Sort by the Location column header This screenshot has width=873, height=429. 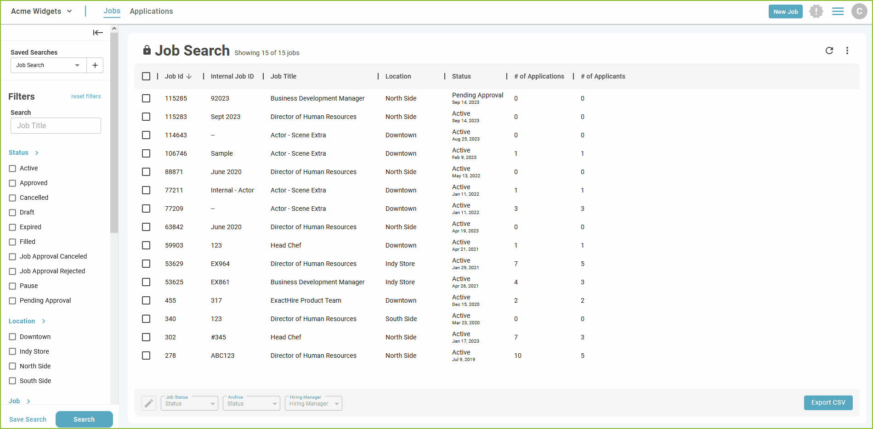(x=398, y=76)
